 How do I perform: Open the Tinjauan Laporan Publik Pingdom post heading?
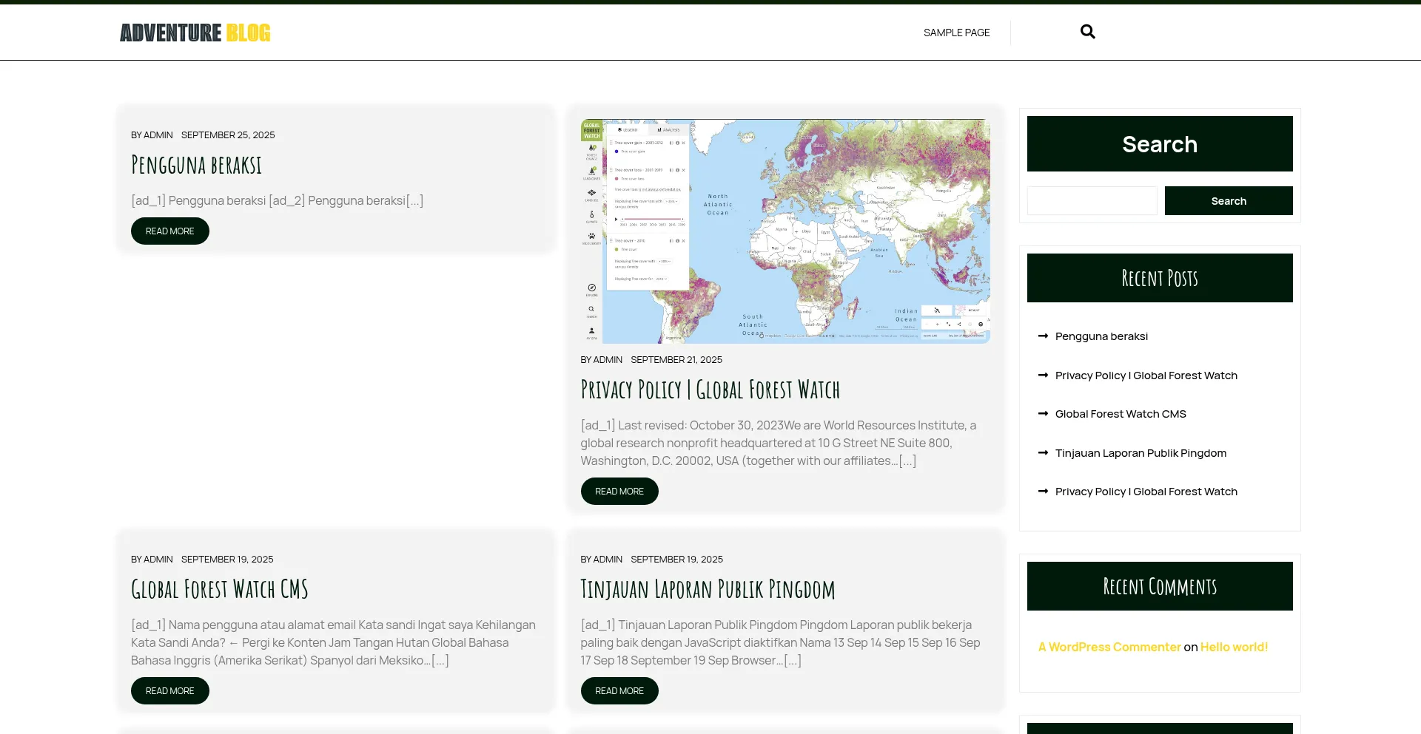[x=708, y=589]
